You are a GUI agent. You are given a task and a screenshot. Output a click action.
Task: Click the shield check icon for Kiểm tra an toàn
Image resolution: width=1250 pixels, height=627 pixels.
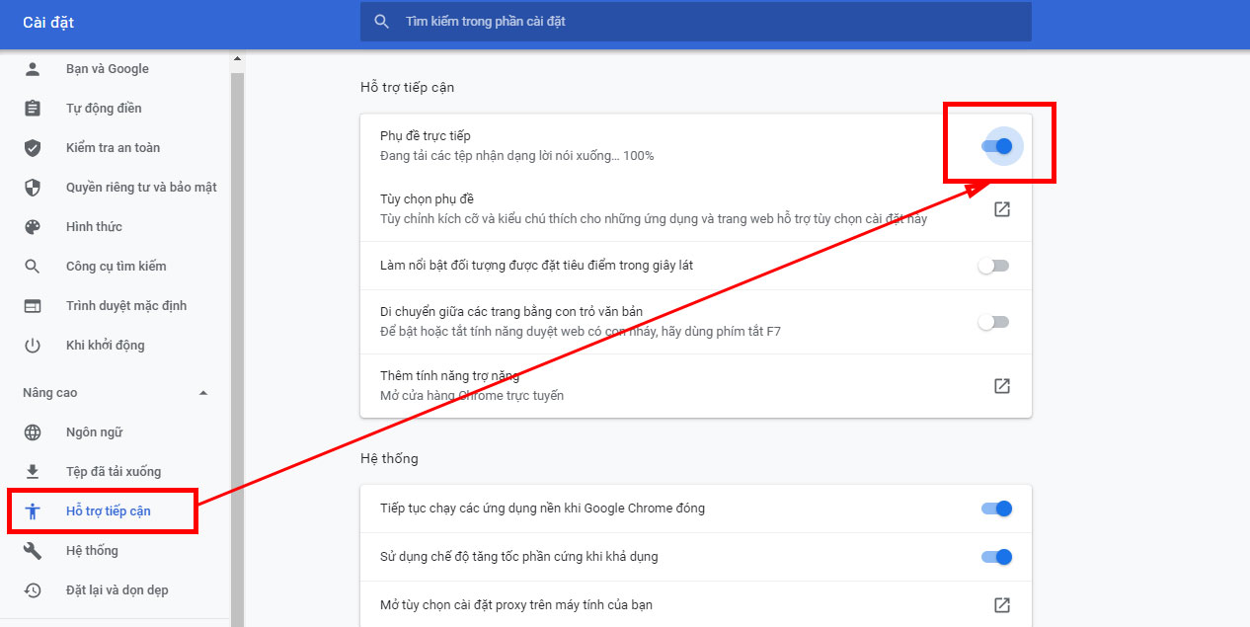click(33, 148)
